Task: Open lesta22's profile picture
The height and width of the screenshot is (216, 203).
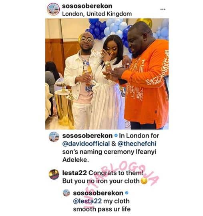Action: (54, 174)
